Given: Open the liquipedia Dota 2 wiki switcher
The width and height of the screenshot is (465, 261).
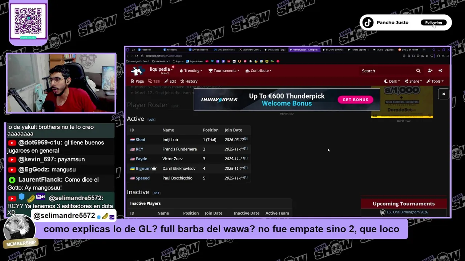Looking at the screenshot, I should click(161, 71).
